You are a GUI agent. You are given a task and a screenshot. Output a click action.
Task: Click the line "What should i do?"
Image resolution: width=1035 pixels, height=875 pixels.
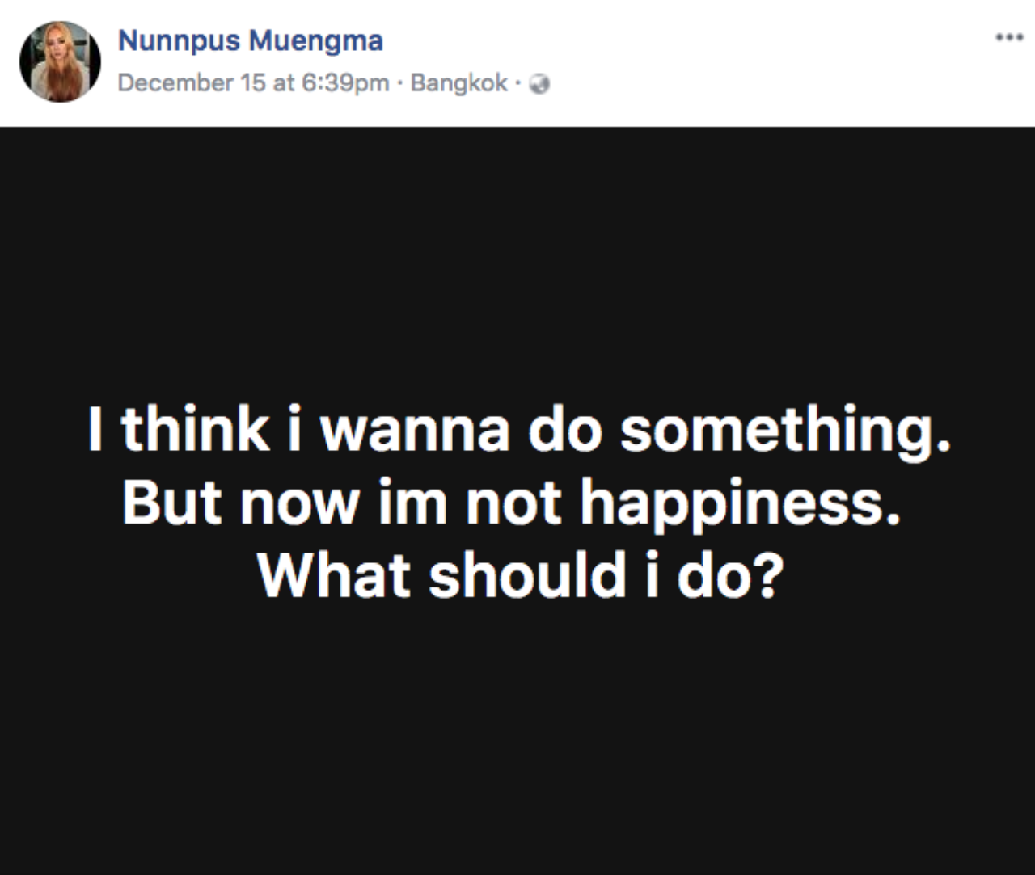click(521, 574)
